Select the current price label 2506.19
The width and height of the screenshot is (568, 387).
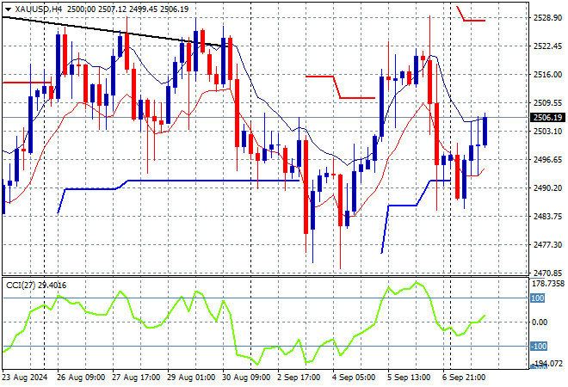[547, 117]
